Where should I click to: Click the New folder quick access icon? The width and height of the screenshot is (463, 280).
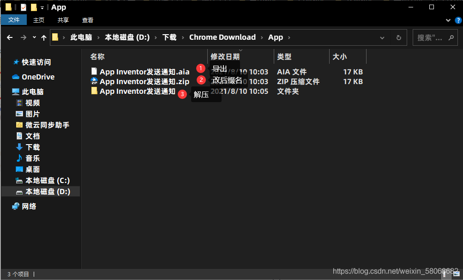click(34, 7)
